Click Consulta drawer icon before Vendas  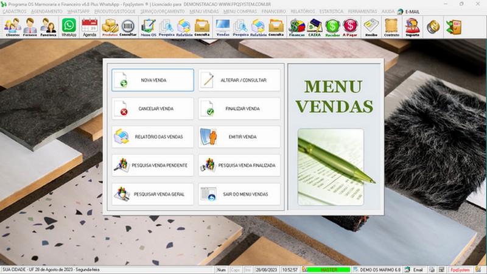pos(202,27)
